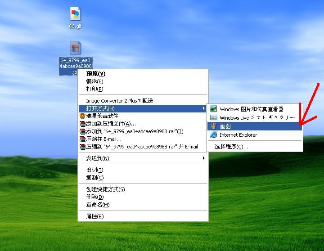This screenshot has height=251, width=324.
Task: Click WinRAR icon beside 添加到 "64_9799_ea04abcae9a8988.rar"(T)
Action: (82, 131)
